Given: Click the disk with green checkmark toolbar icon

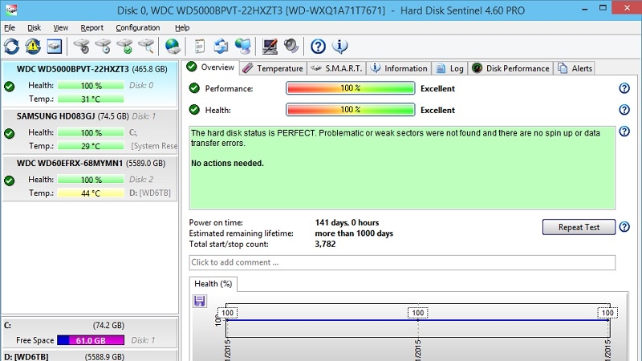Looking at the screenshot, I should point(124,47).
